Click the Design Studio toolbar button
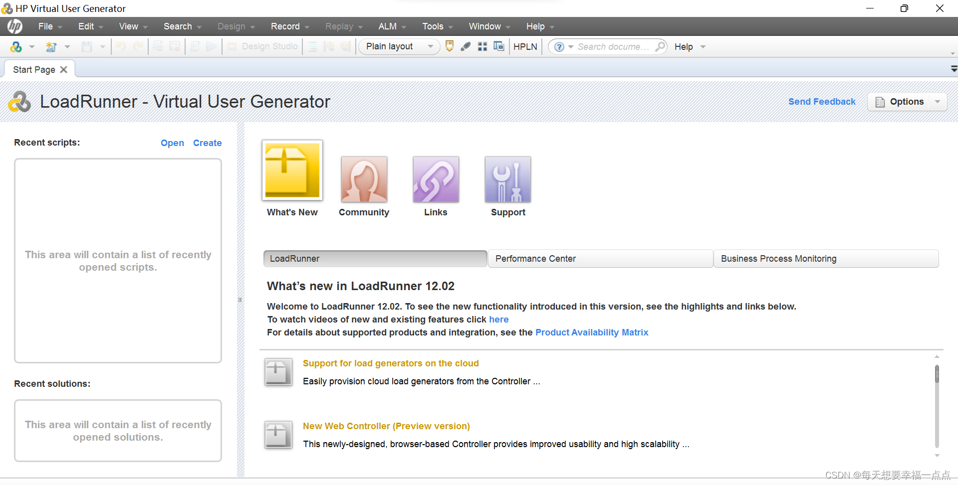Viewport: 958px width, 485px height. tap(262, 46)
